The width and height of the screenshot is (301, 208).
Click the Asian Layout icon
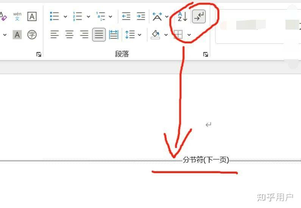pyautogui.click(x=157, y=17)
